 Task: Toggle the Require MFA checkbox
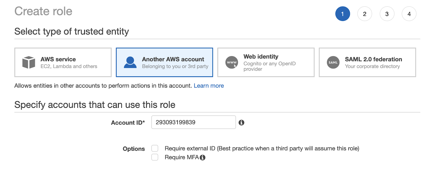pyautogui.click(x=155, y=157)
